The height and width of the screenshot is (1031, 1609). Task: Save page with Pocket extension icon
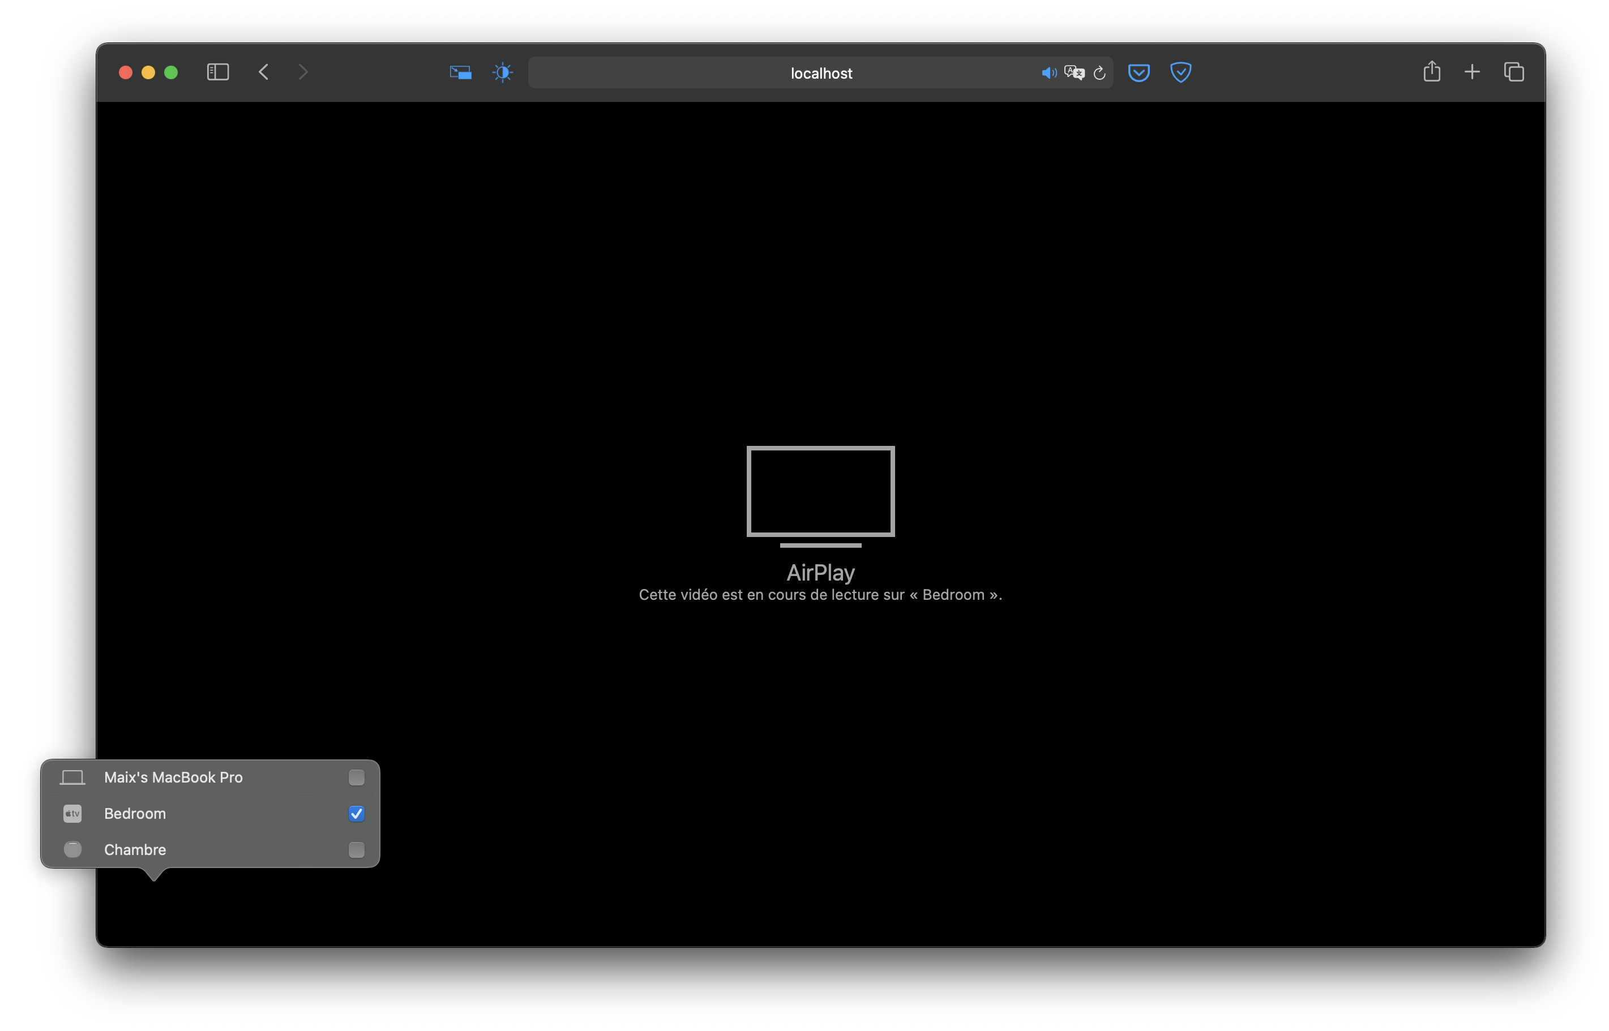tap(1139, 72)
